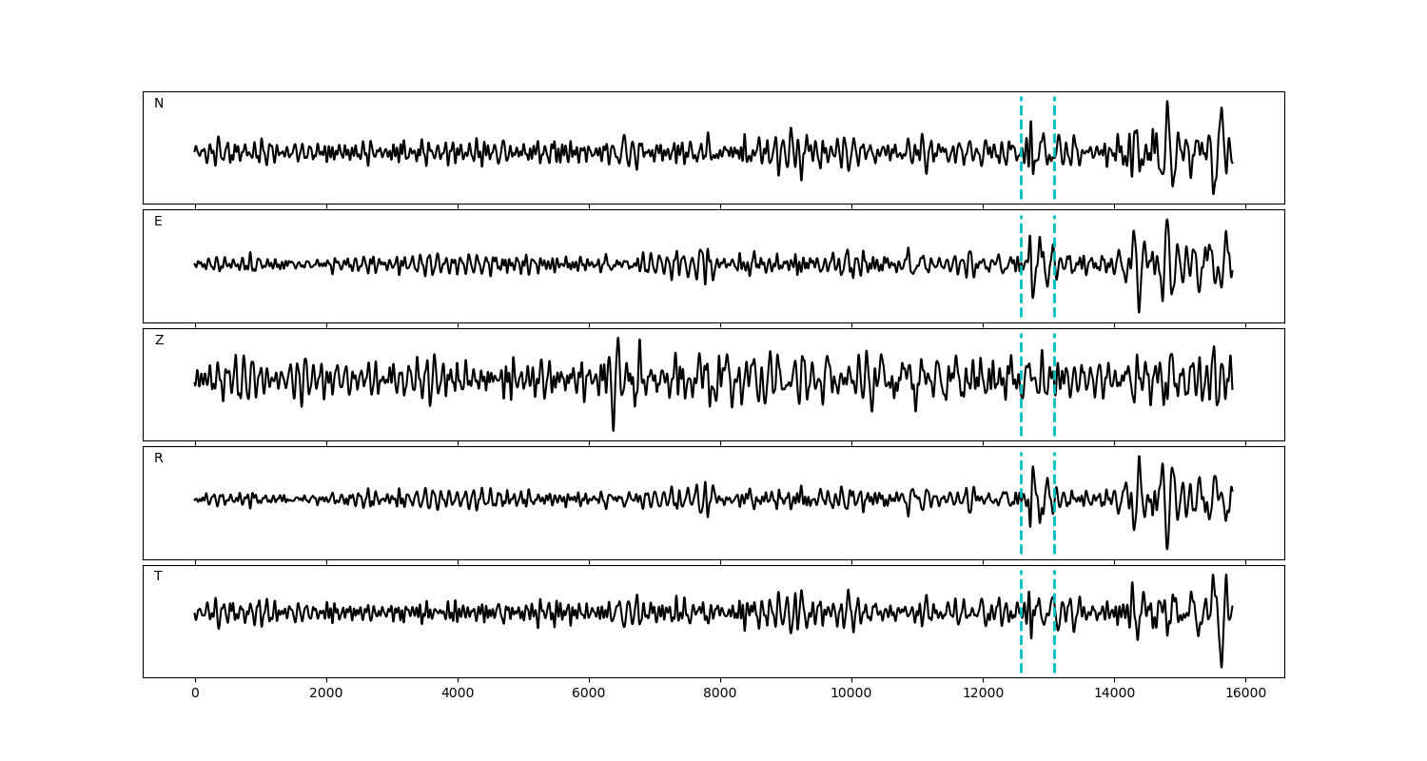
Task: Click the N channel label
Action: [x=159, y=104]
